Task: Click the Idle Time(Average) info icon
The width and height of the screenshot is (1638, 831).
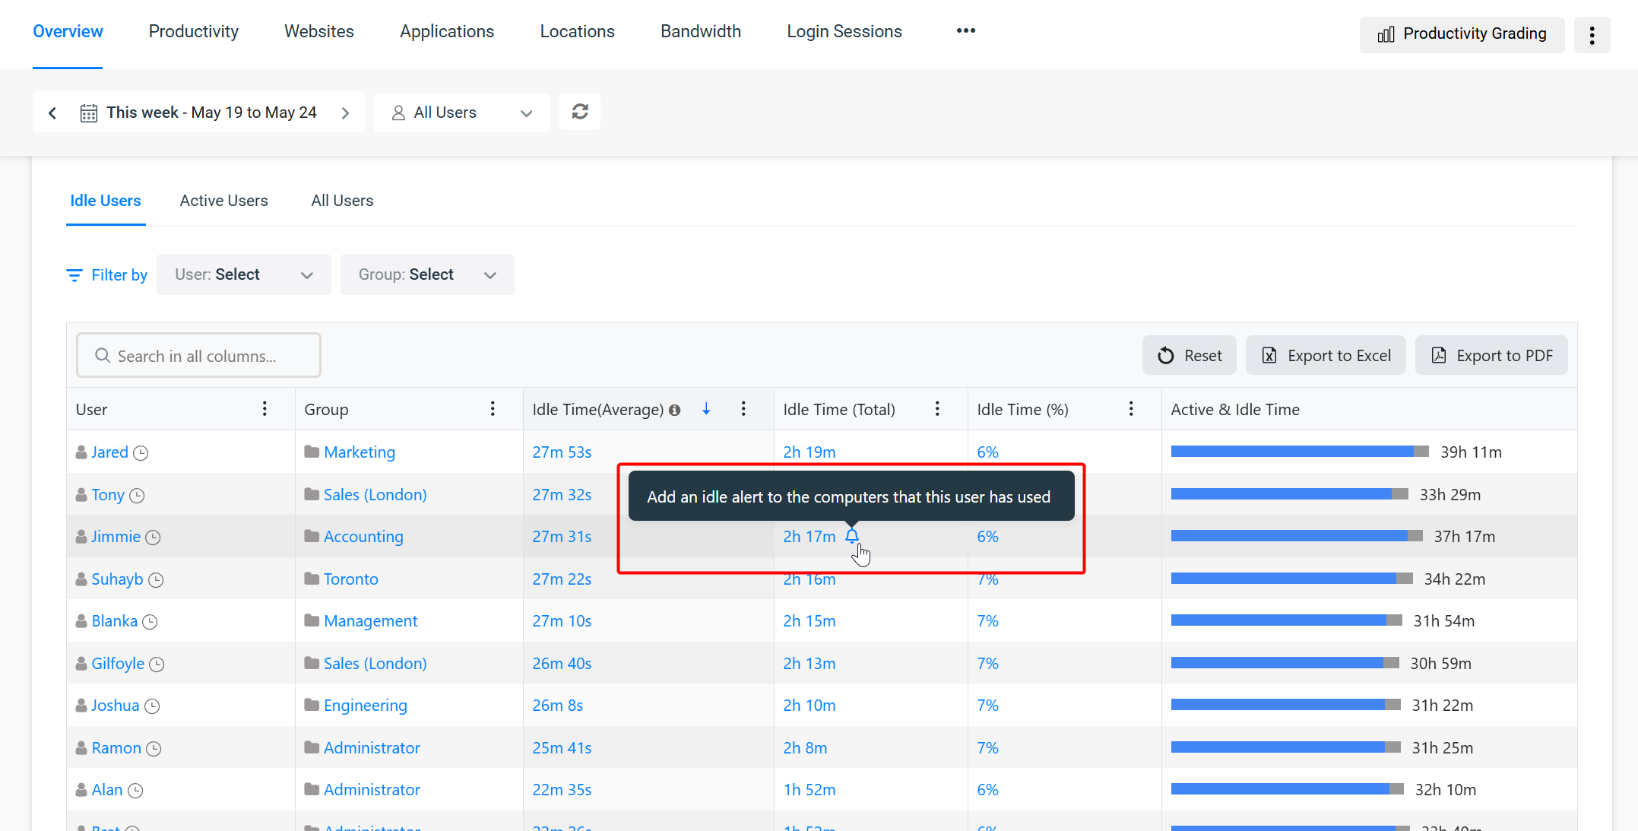Action: 674,410
